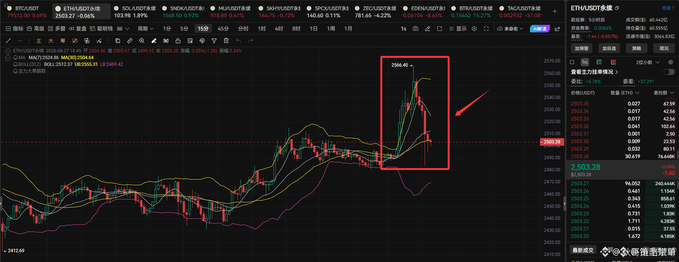Open the 策略 strategy button
679x262 pixels.
[636, 48]
